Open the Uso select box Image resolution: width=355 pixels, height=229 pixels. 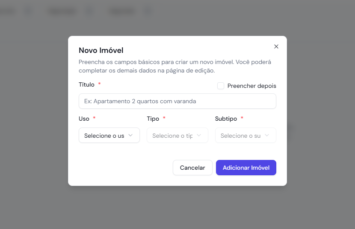(x=109, y=135)
